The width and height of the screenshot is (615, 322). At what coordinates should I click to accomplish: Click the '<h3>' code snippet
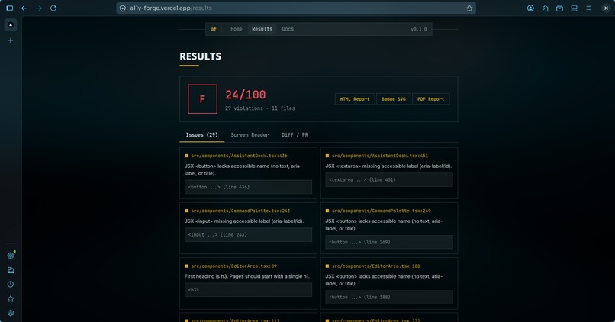point(248,290)
